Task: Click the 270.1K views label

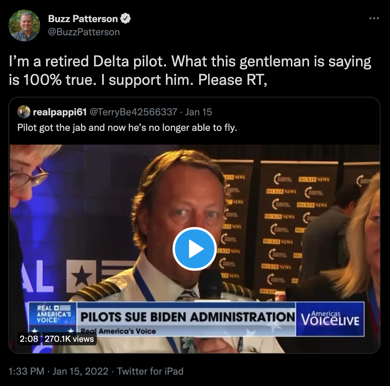Action: [69, 339]
